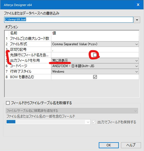Screen dimensions: 144x151
Task: Toggle the 先頭行にフィールド名を含 checkbox
Action: coord(95,55)
